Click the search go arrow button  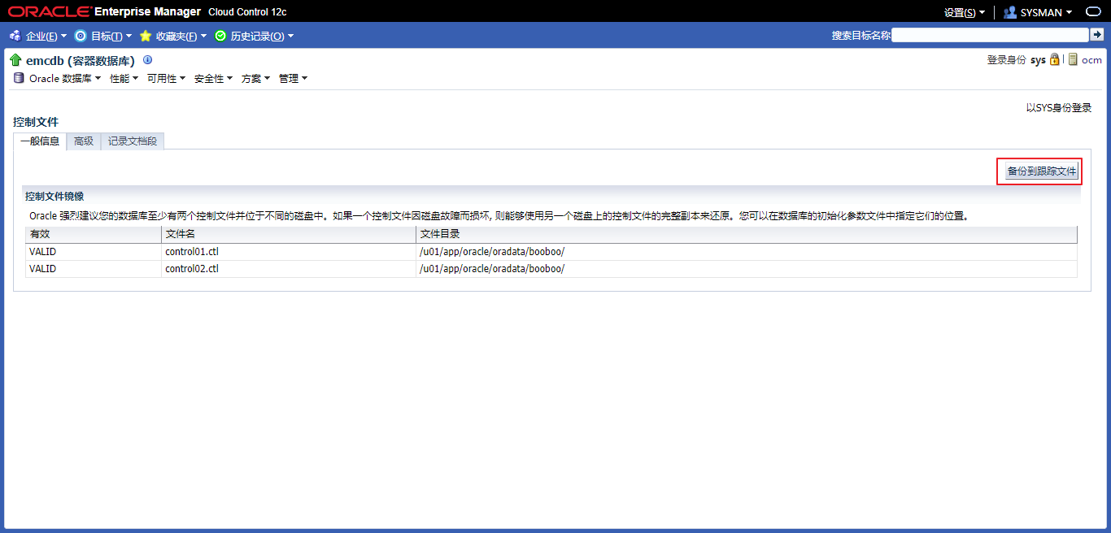tap(1096, 35)
